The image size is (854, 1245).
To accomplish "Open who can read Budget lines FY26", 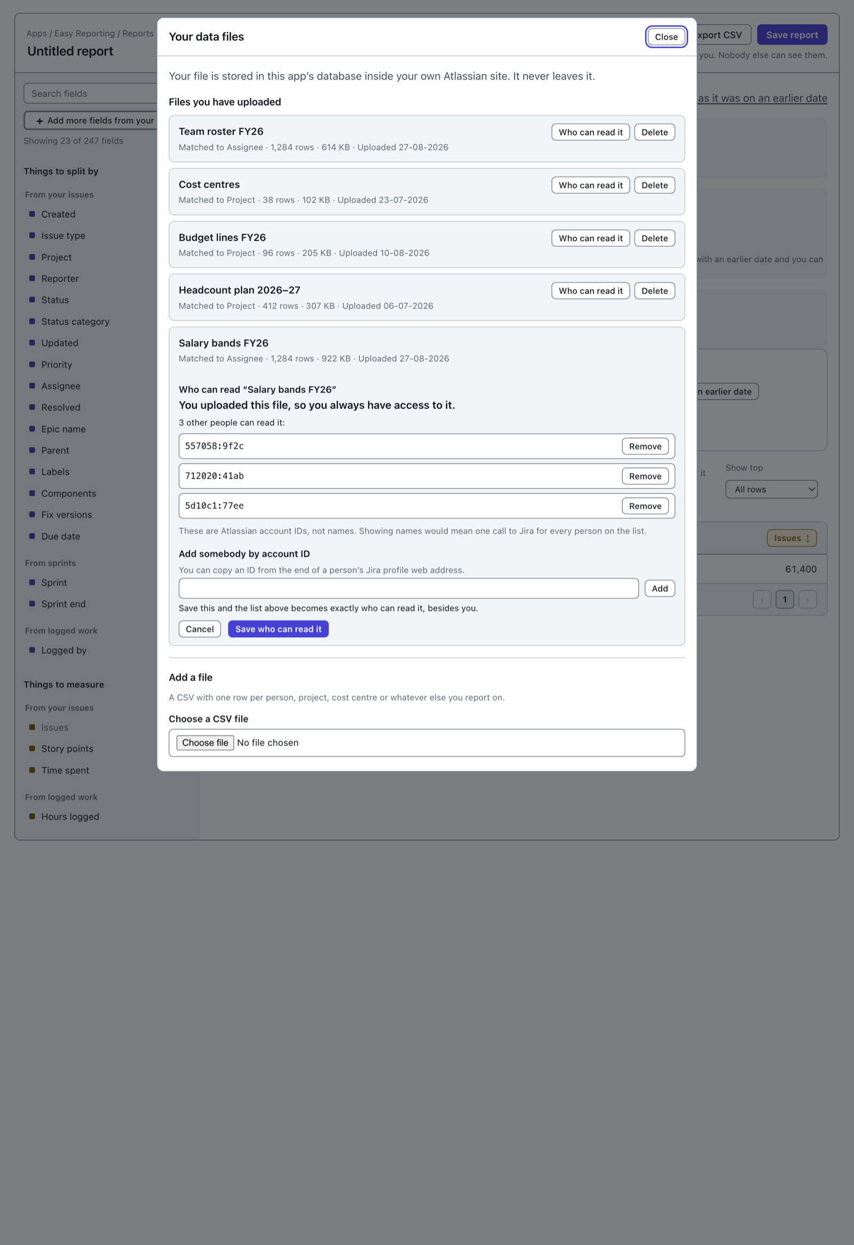I will click(x=590, y=239).
